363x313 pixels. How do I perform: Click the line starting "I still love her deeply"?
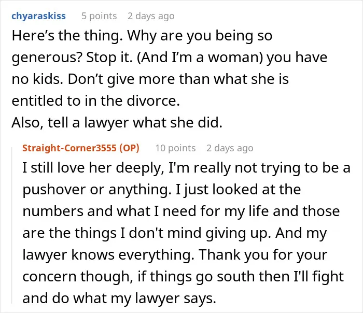(x=186, y=168)
